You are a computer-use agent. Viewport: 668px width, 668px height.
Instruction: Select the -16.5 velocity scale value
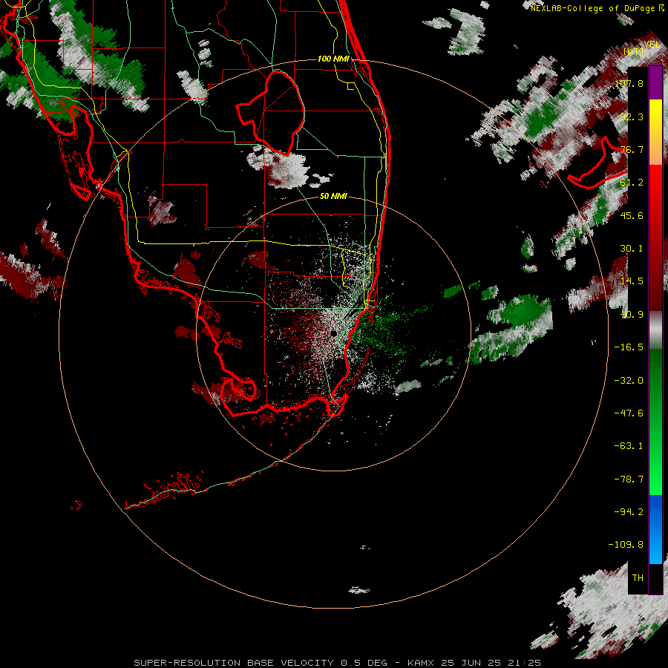[x=629, y=347]
